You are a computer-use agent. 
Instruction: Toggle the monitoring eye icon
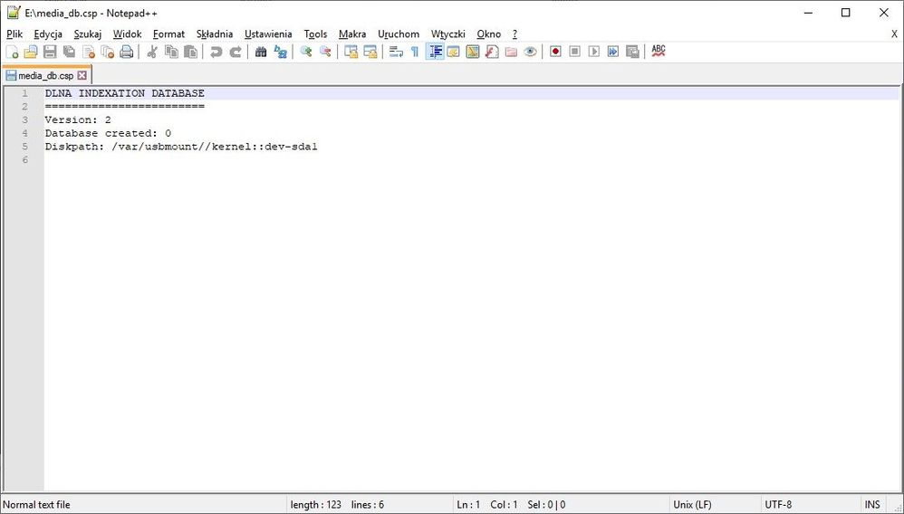coord(531,52)
